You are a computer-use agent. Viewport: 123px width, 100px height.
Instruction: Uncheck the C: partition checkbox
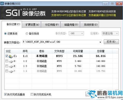click(7, 56)
